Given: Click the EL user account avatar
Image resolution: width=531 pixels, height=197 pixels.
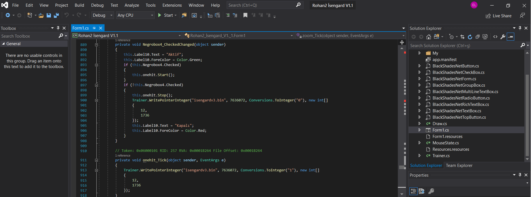Looking at the screenshot, I should point(474,5).
